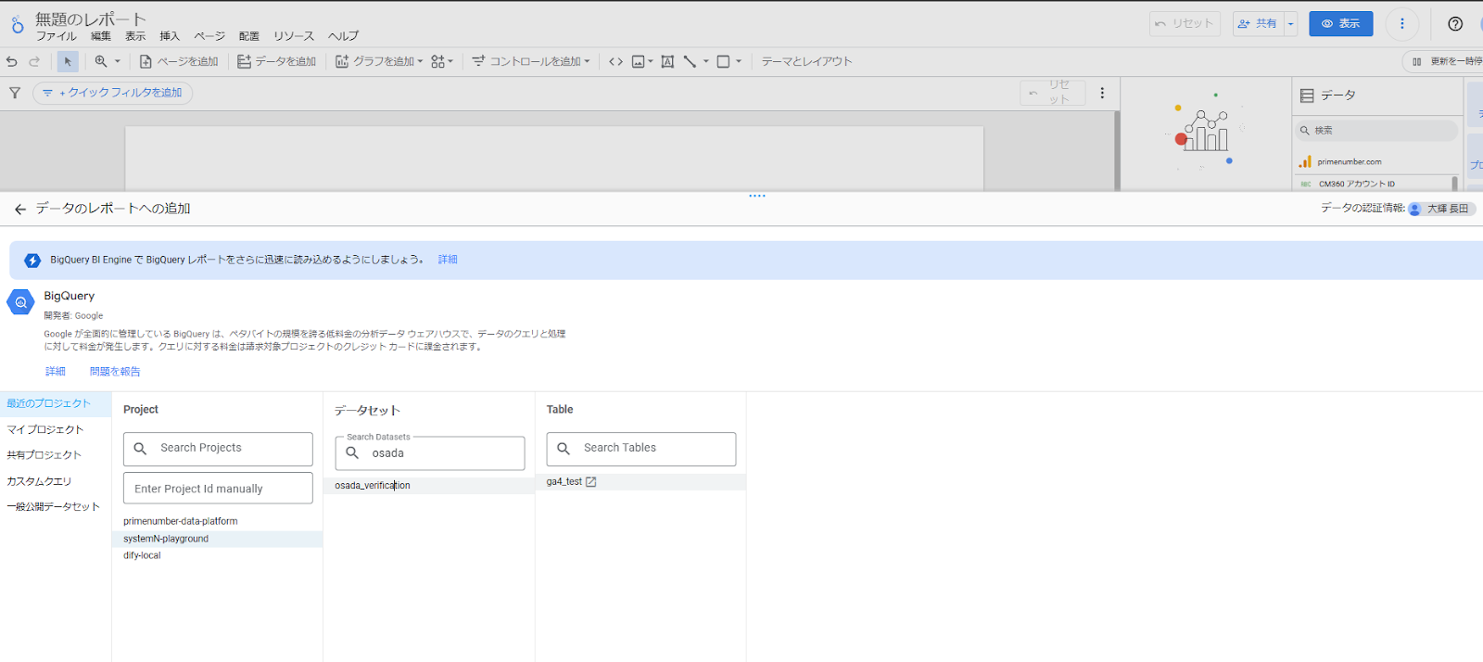Select project systemN-playground
Screen dimensions: 1483x662
217,539
